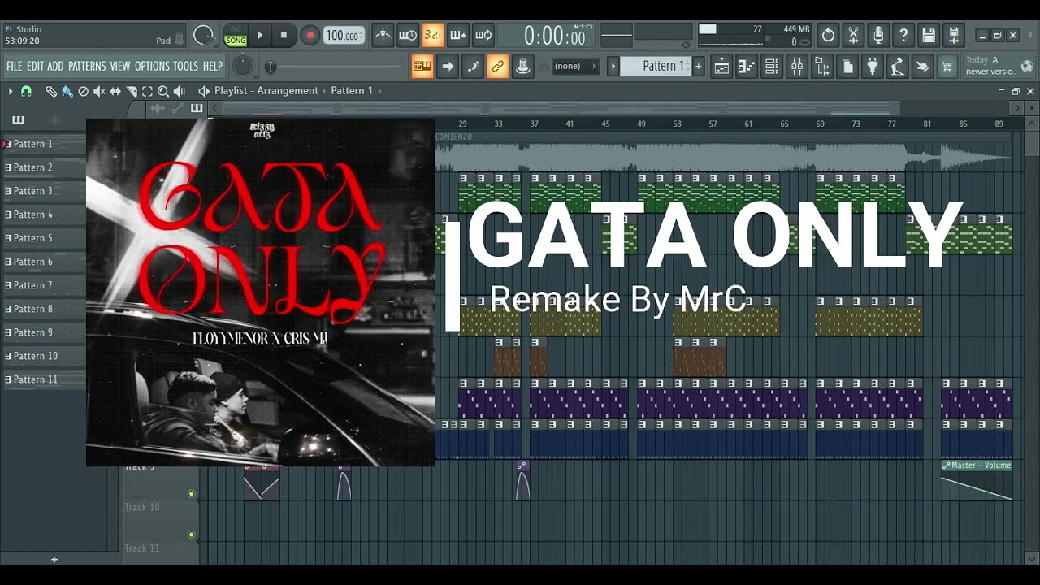1040x585 pixels.
Task: Open the audio editor scissors icon
Action: (853, 35)
